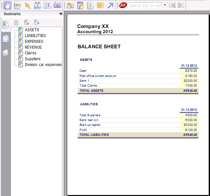Viewport: 210px width, 196px height.
Task: Choose the Select Text tool
Action: [x=47, y=5]
